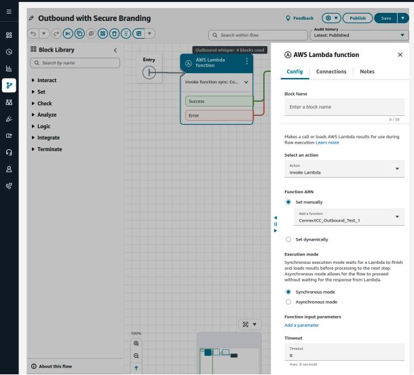Viewport: 414px width, 375px height.
Task: Click the Search within flow field
Action: [258, 35]
